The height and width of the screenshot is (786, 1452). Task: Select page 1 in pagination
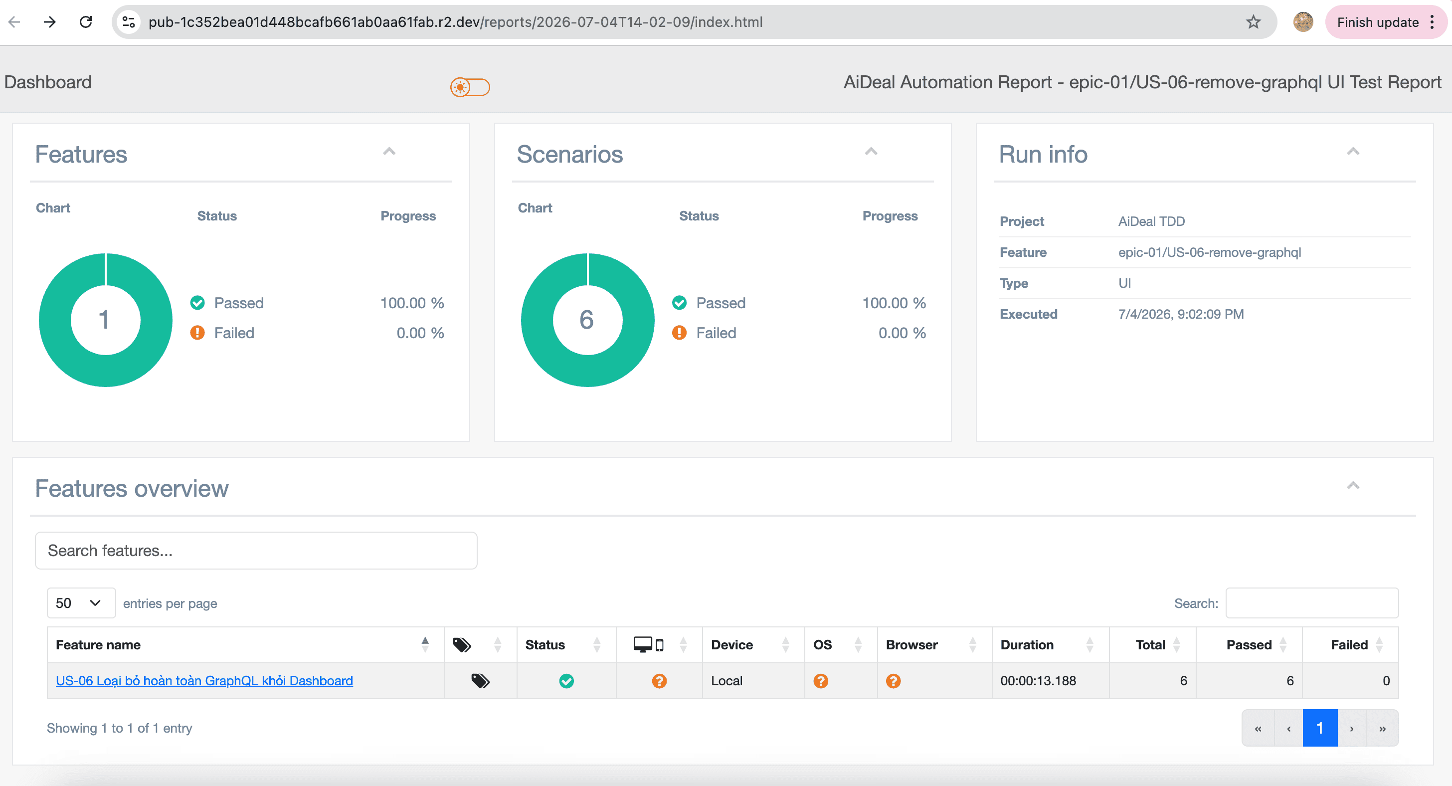coord(1319,728)
